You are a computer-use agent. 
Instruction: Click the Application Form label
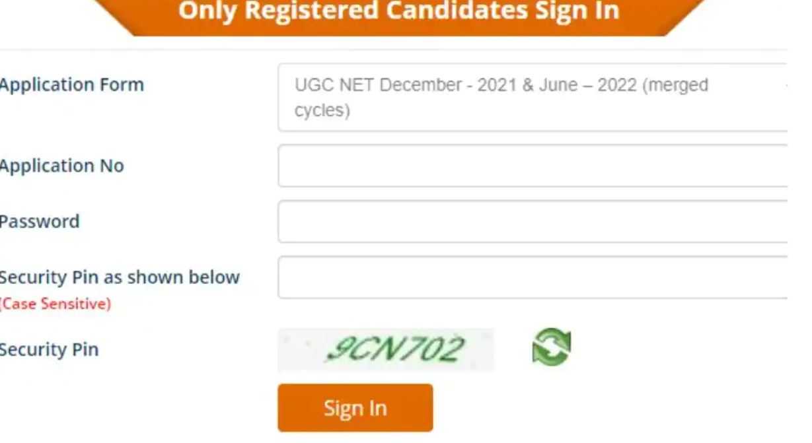pyautogui.click(x=71, y=85)
